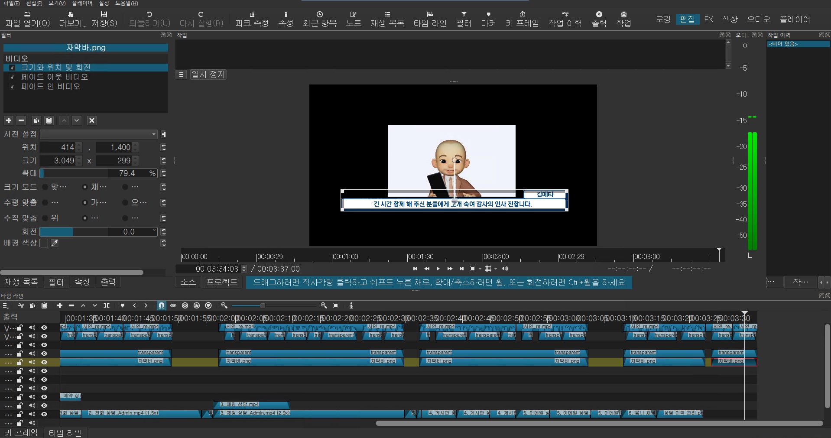The image size is (831, 438).
Task: Toggle timeline snapping magnet icon
Action: tap(161, 306)
